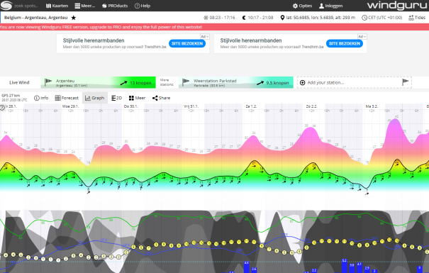The height and width of the screenshot is (273, 429).
Task: Expand the Meer... hamburger menu
Action: tap(85, 6)
